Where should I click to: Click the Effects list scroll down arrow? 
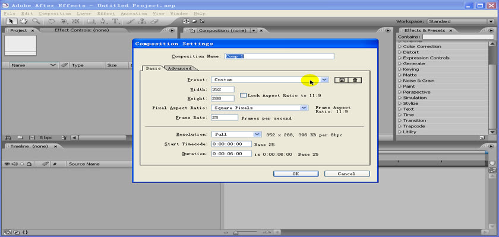tap(492, 132)
